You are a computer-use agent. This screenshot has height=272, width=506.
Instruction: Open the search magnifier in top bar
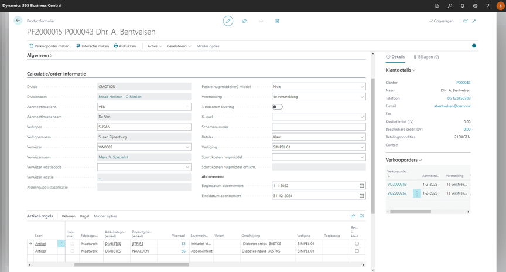click(x=450, y=6)
